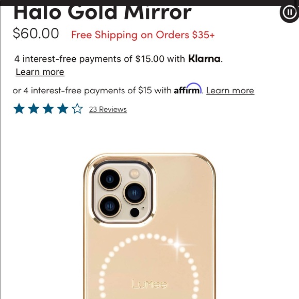
Task: Click the affirm logo
Action: 188,89
